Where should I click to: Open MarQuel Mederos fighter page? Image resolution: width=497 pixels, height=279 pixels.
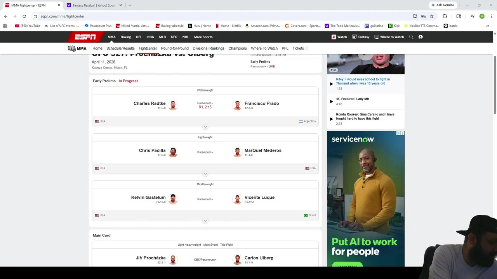tap(263, 150)
